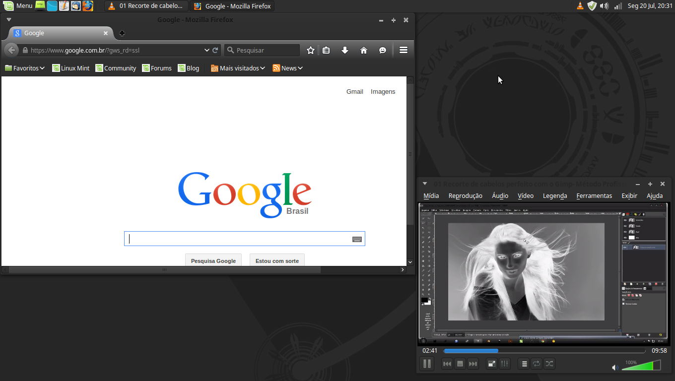The height and width of the screenshot is (381, 675).
Task: Open the on-screen keyboard icon in search box
Action: point(357,239)
